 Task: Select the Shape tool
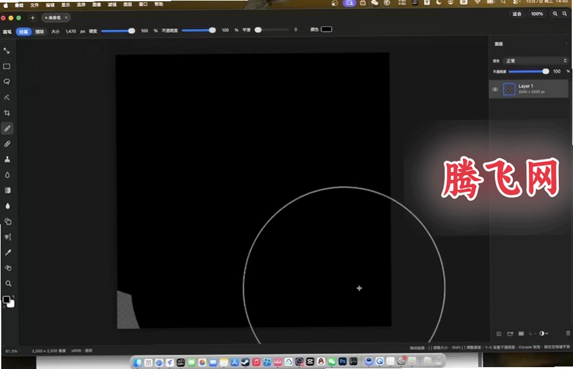pos(7,221)
